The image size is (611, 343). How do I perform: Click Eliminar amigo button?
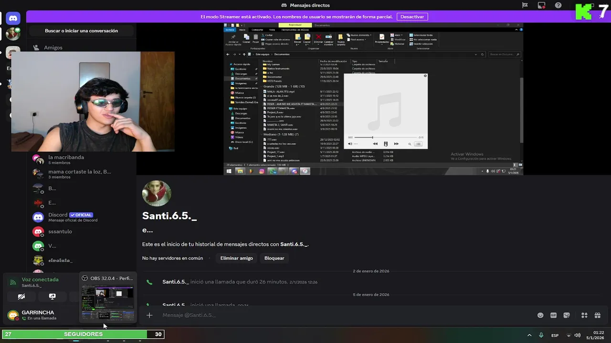coord(236,258)
